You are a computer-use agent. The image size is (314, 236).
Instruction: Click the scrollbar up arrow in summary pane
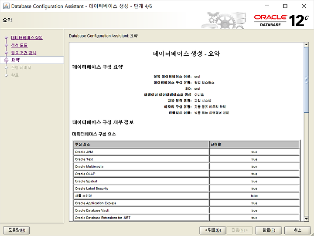[306, 44]
